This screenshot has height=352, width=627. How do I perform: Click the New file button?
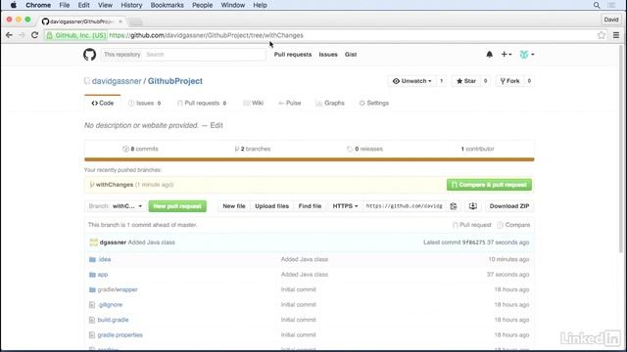coord(234,206)
